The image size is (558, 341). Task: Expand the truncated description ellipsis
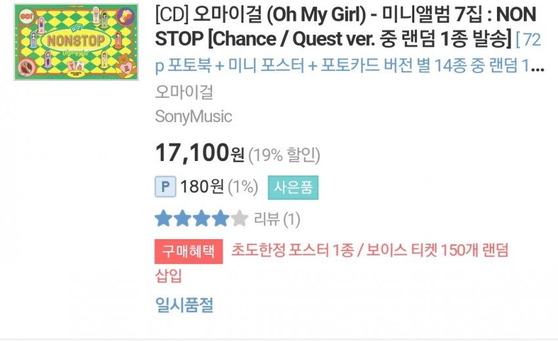[538, 66]
